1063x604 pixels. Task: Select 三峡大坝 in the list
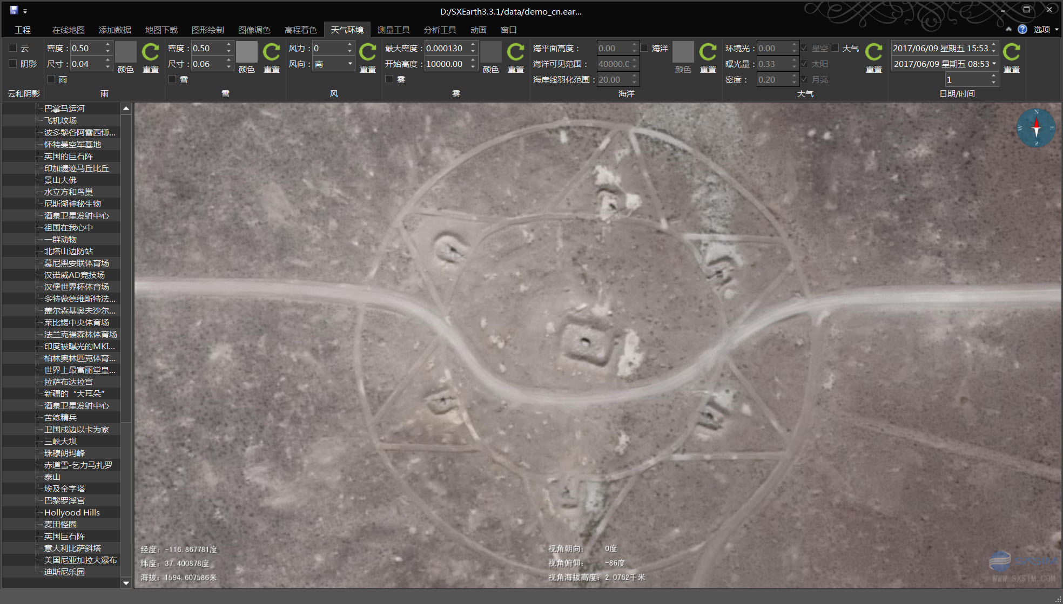point(60,441)
